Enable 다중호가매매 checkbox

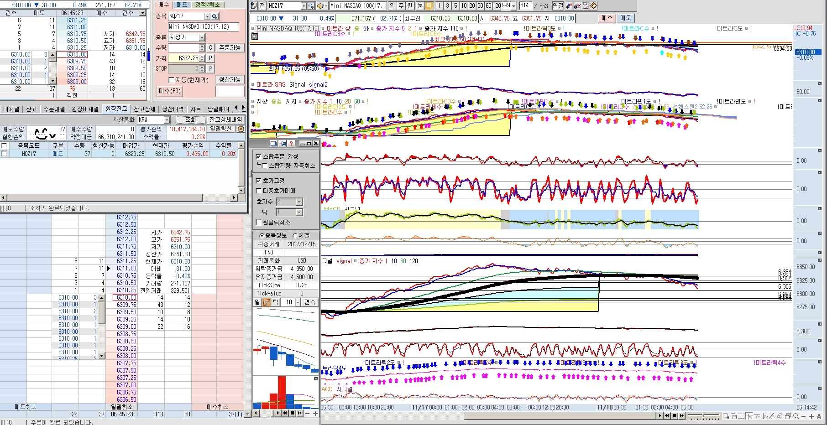point(259,191)
